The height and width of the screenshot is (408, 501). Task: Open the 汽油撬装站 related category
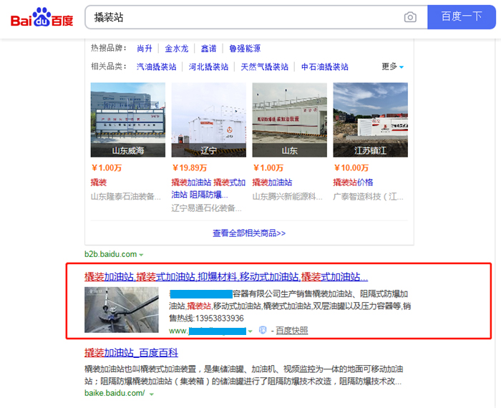click(157, 67)
